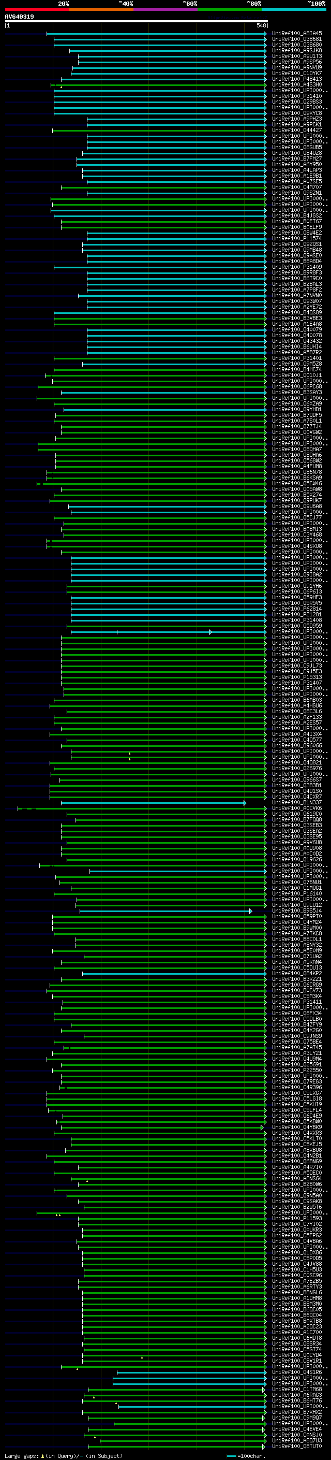331x1460 pixels.
Task: Select hit label UniRef100_B1N337
Action: pos(297,803)
